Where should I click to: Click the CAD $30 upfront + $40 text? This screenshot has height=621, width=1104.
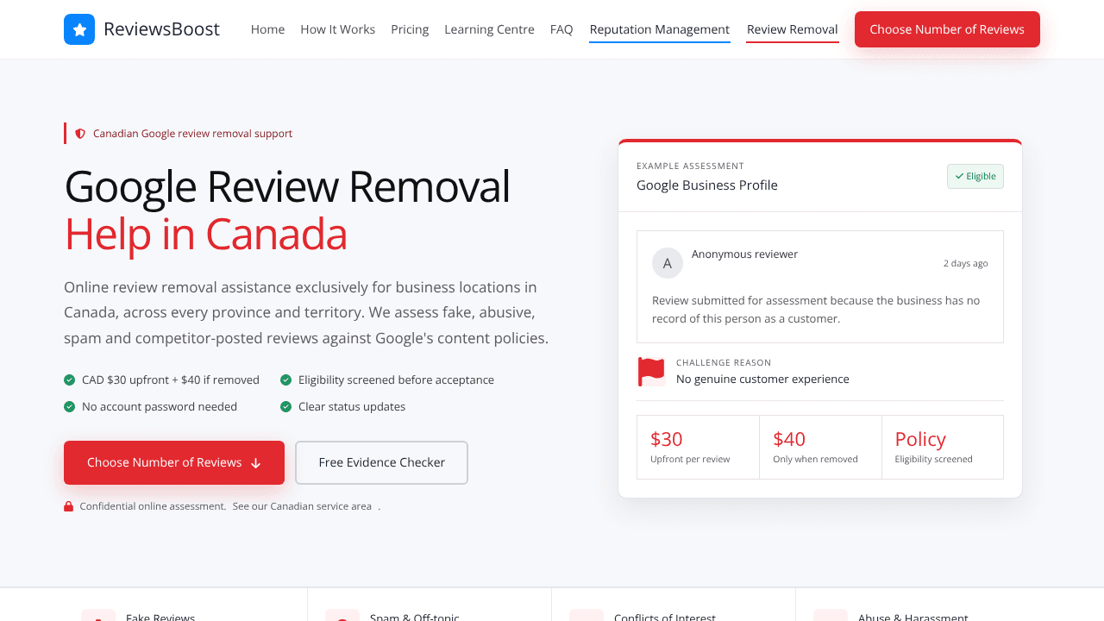pos(171,379)
